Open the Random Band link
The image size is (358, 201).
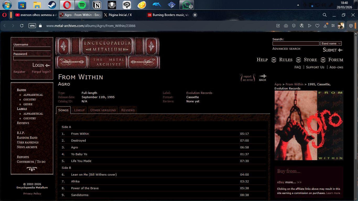point(27,138)
